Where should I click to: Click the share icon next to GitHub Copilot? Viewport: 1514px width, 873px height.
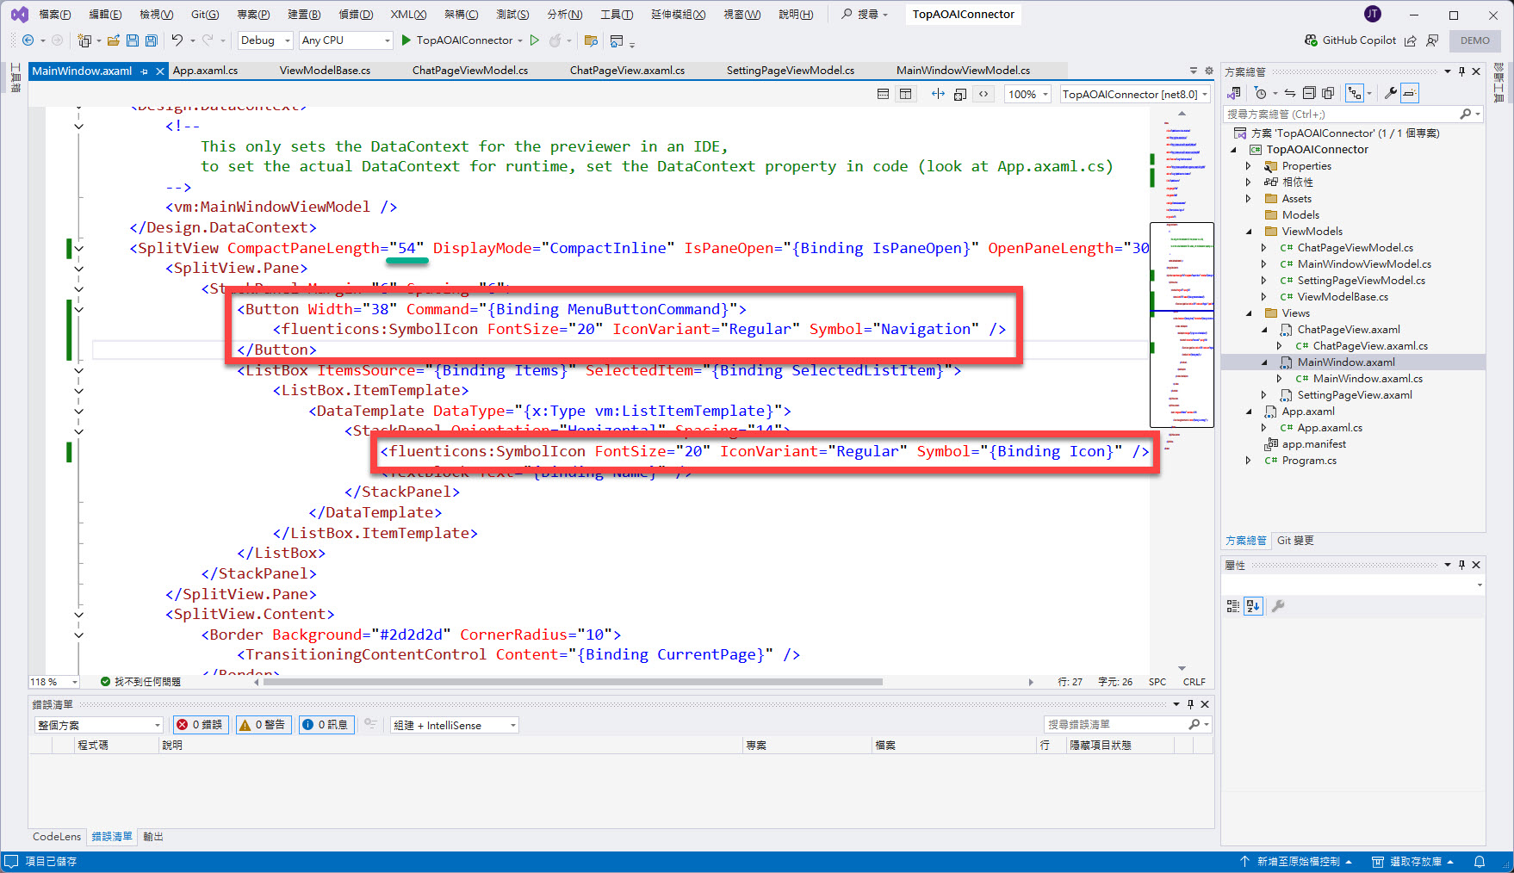click(x=1411, y=40)
